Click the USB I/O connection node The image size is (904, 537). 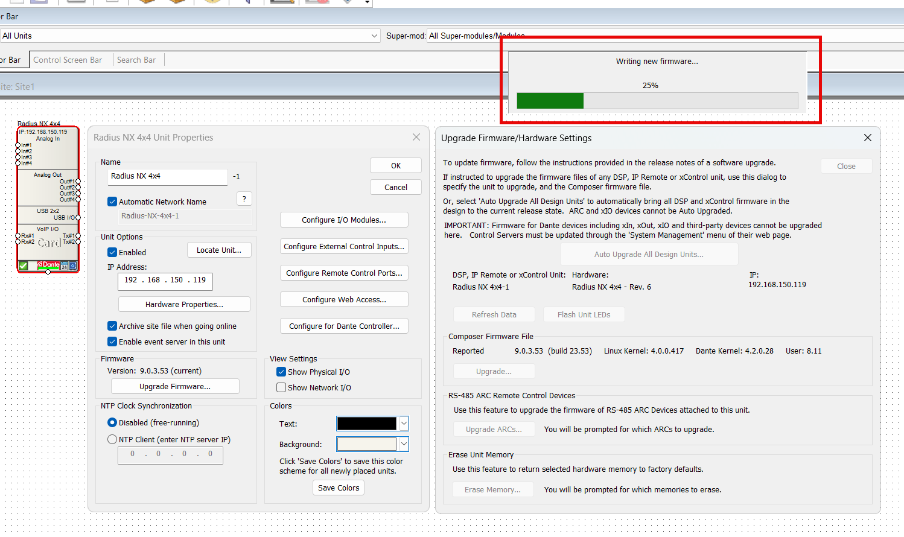pyautogui.click(x=78, y=218)
